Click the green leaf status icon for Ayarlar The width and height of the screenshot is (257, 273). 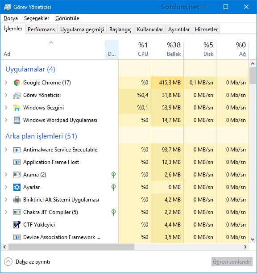coord(113,187)
